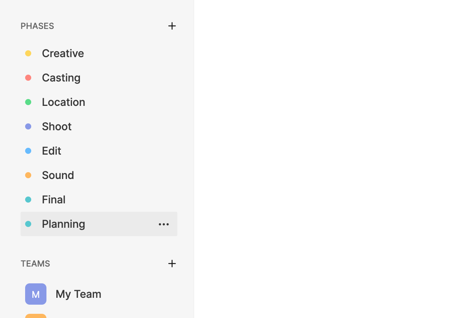
Task: Open the Shoot phase
Action: pyautogui.click(x=57, y=126)
